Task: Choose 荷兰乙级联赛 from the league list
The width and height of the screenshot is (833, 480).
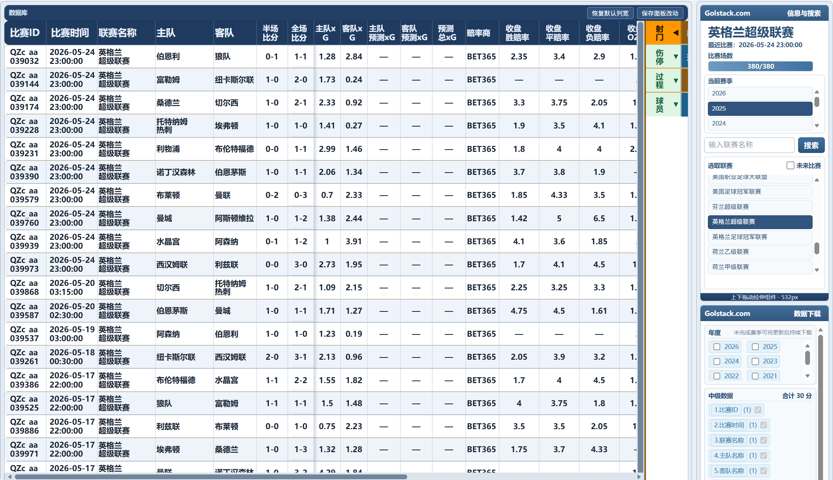Action: tap(760, 252)
